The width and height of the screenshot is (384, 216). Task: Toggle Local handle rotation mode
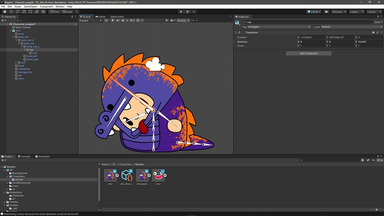[x=67, y=12]
